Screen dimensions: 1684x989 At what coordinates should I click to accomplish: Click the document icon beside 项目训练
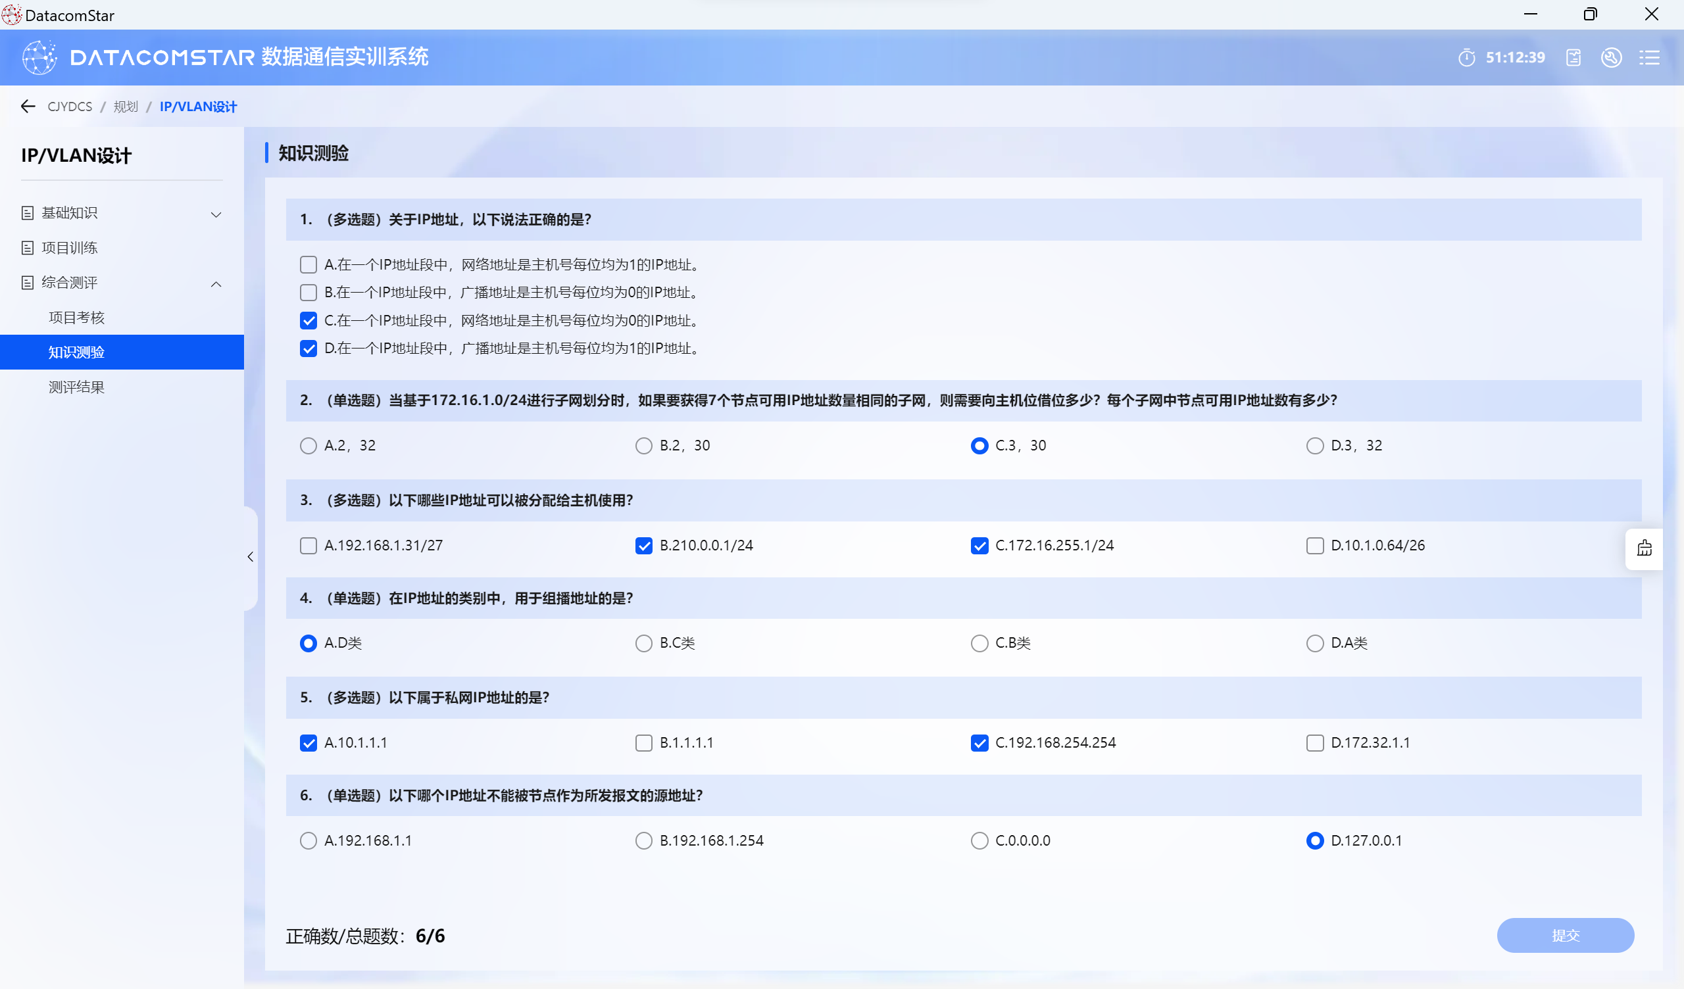click(28, 248)
